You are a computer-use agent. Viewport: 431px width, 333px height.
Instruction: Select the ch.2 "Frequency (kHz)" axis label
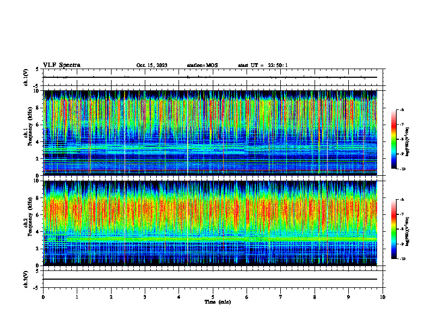30,217
